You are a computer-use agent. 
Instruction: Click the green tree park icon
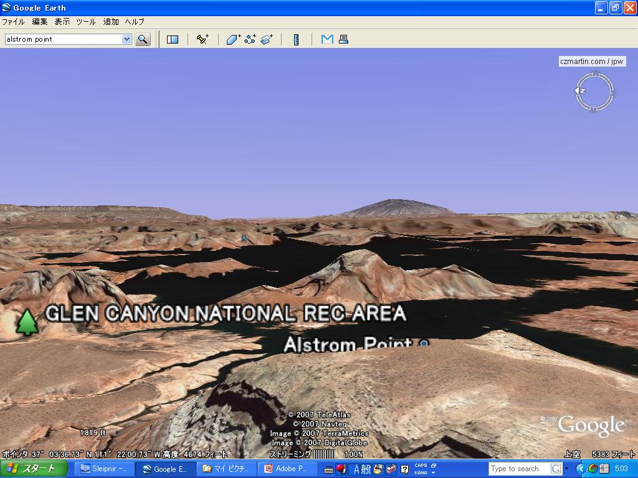pyautogui.click(x=27, y=322)
